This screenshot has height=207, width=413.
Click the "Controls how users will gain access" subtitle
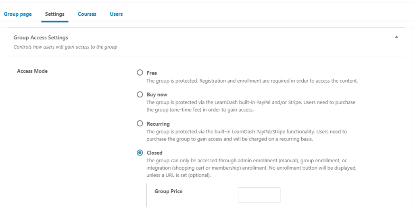click(65, 47)
